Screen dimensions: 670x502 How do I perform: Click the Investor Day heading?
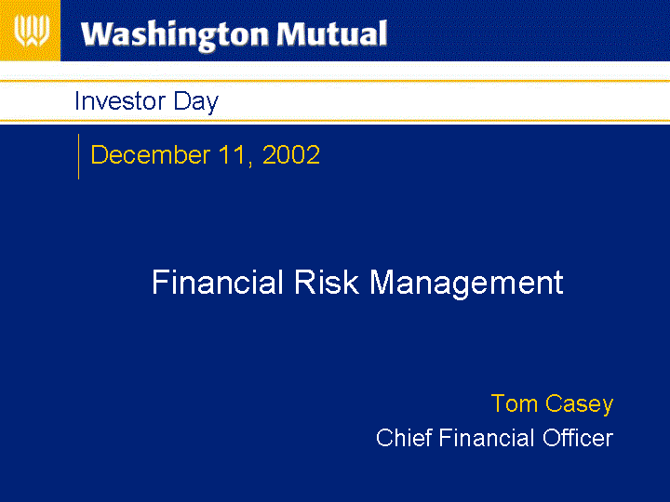pyautogui.click(x=146, y=101)
